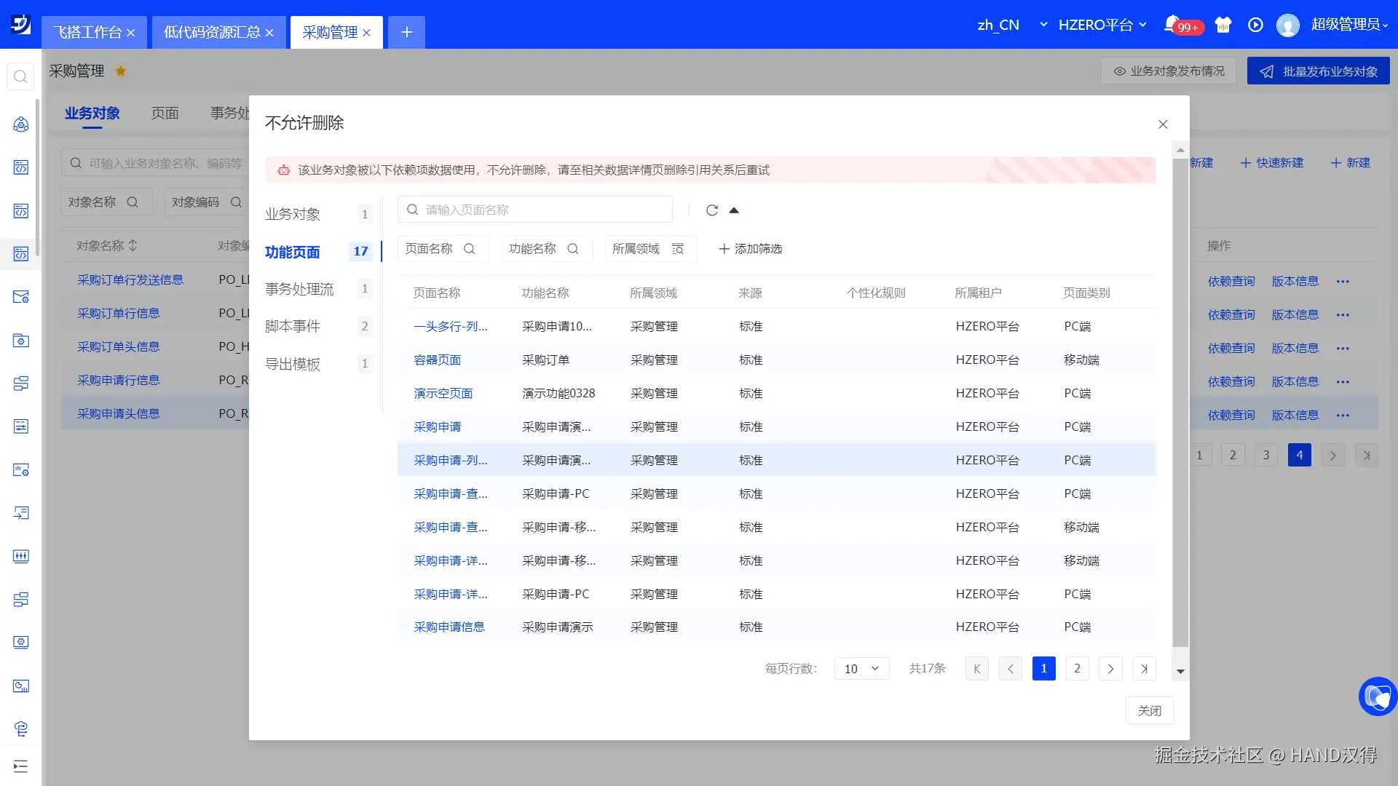
Task: Click 添加筛选 to add a filter
Action: [x=750, y=249]
